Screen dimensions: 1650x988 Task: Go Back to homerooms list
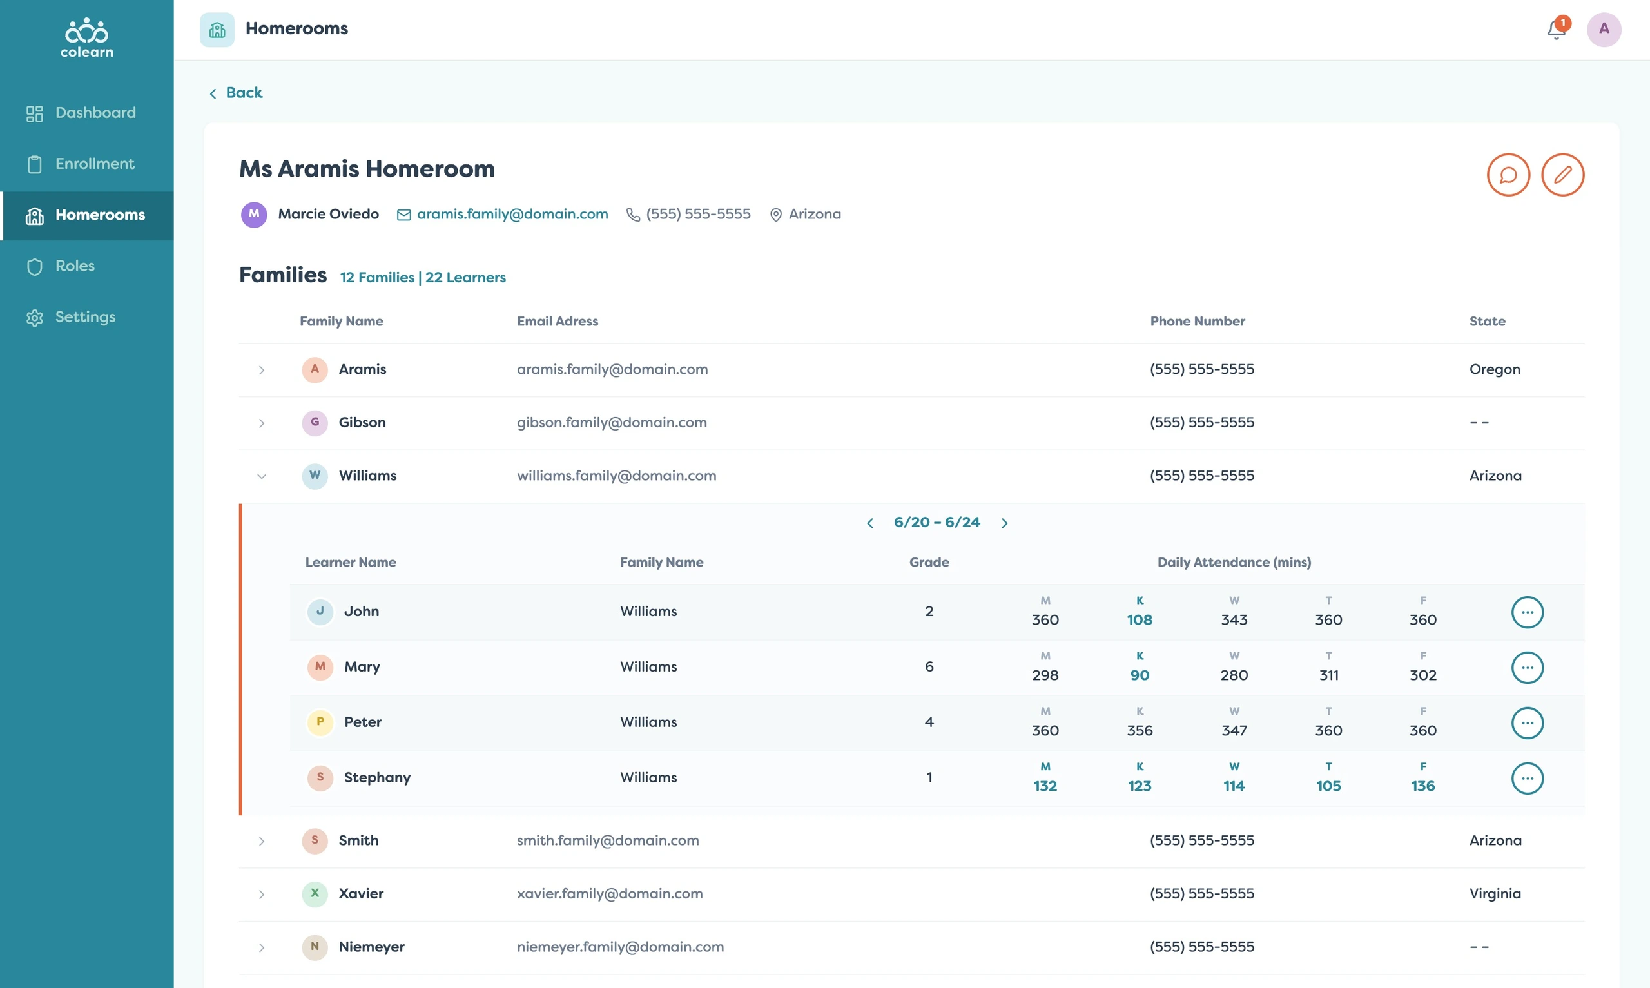[237, 93]
